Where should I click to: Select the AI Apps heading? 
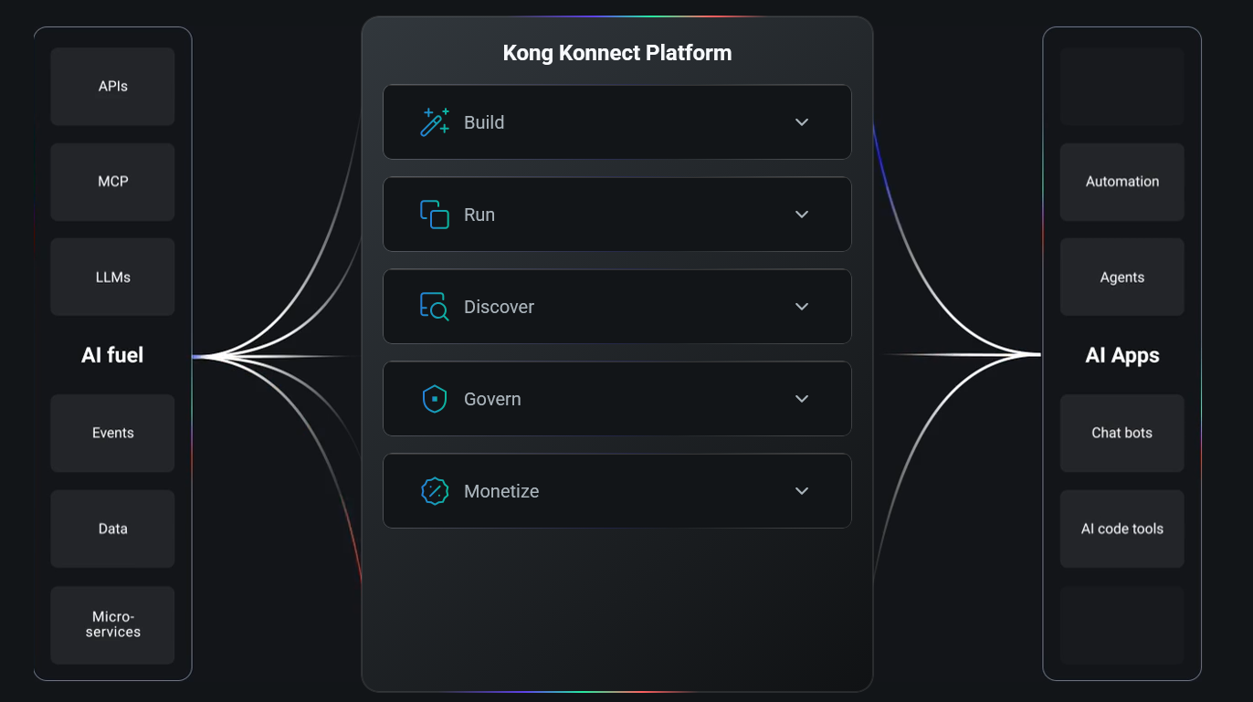click(x=1121, y=355)
